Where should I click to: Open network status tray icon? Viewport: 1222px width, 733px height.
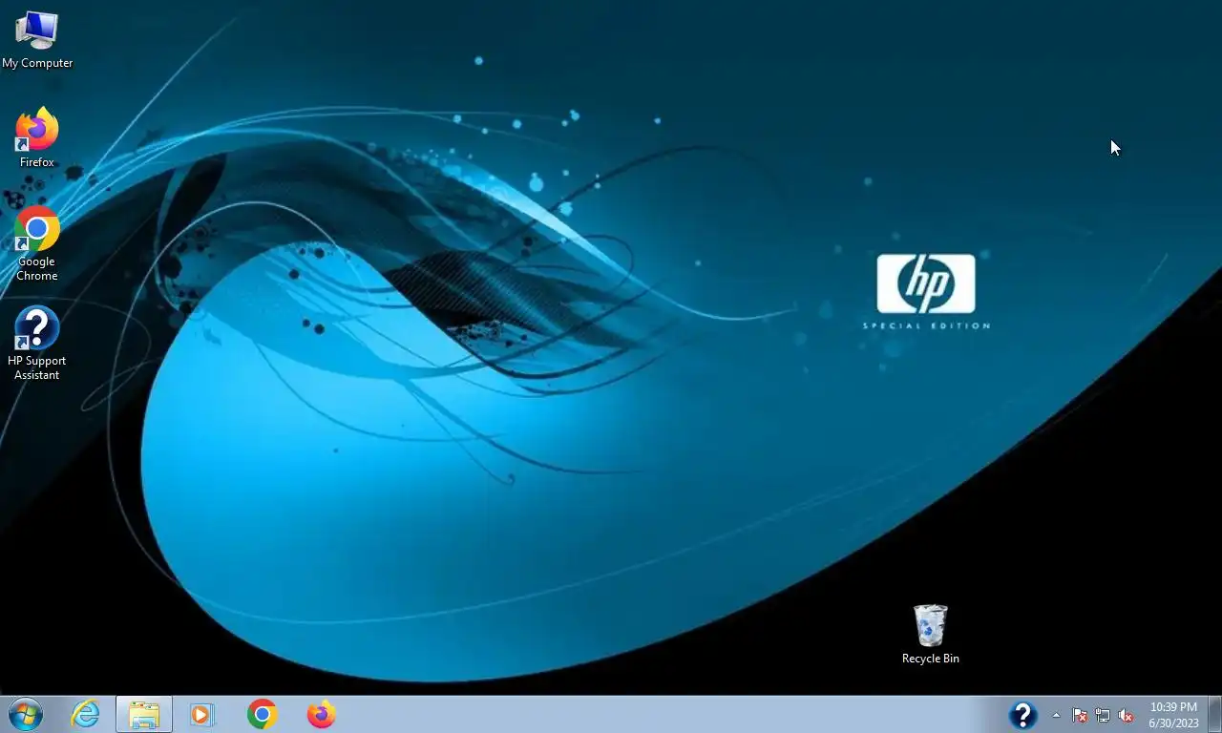(1103, 715)
